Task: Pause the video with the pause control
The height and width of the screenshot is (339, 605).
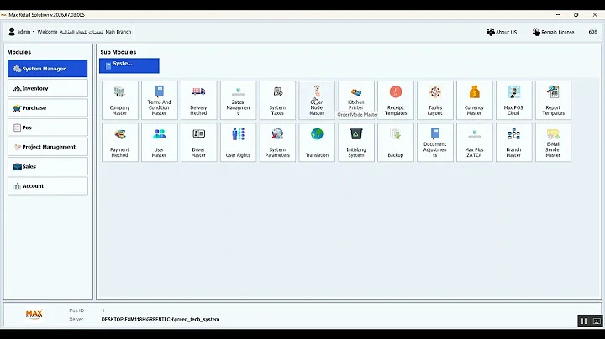Action: 584,321
